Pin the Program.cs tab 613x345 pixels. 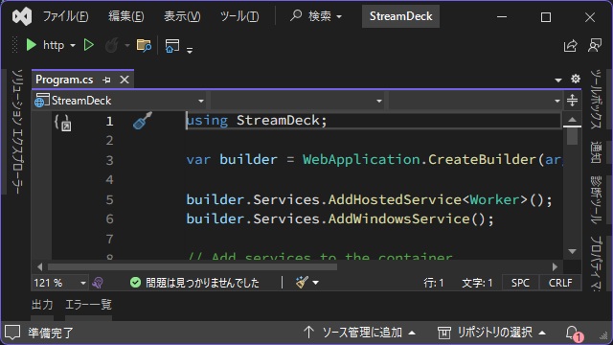click(106, 80)
